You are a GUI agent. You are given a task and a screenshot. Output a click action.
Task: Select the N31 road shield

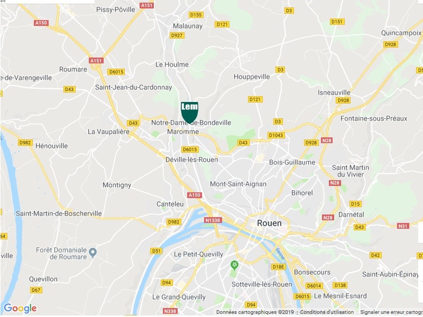pyautogui.click(x=403, y=226)
